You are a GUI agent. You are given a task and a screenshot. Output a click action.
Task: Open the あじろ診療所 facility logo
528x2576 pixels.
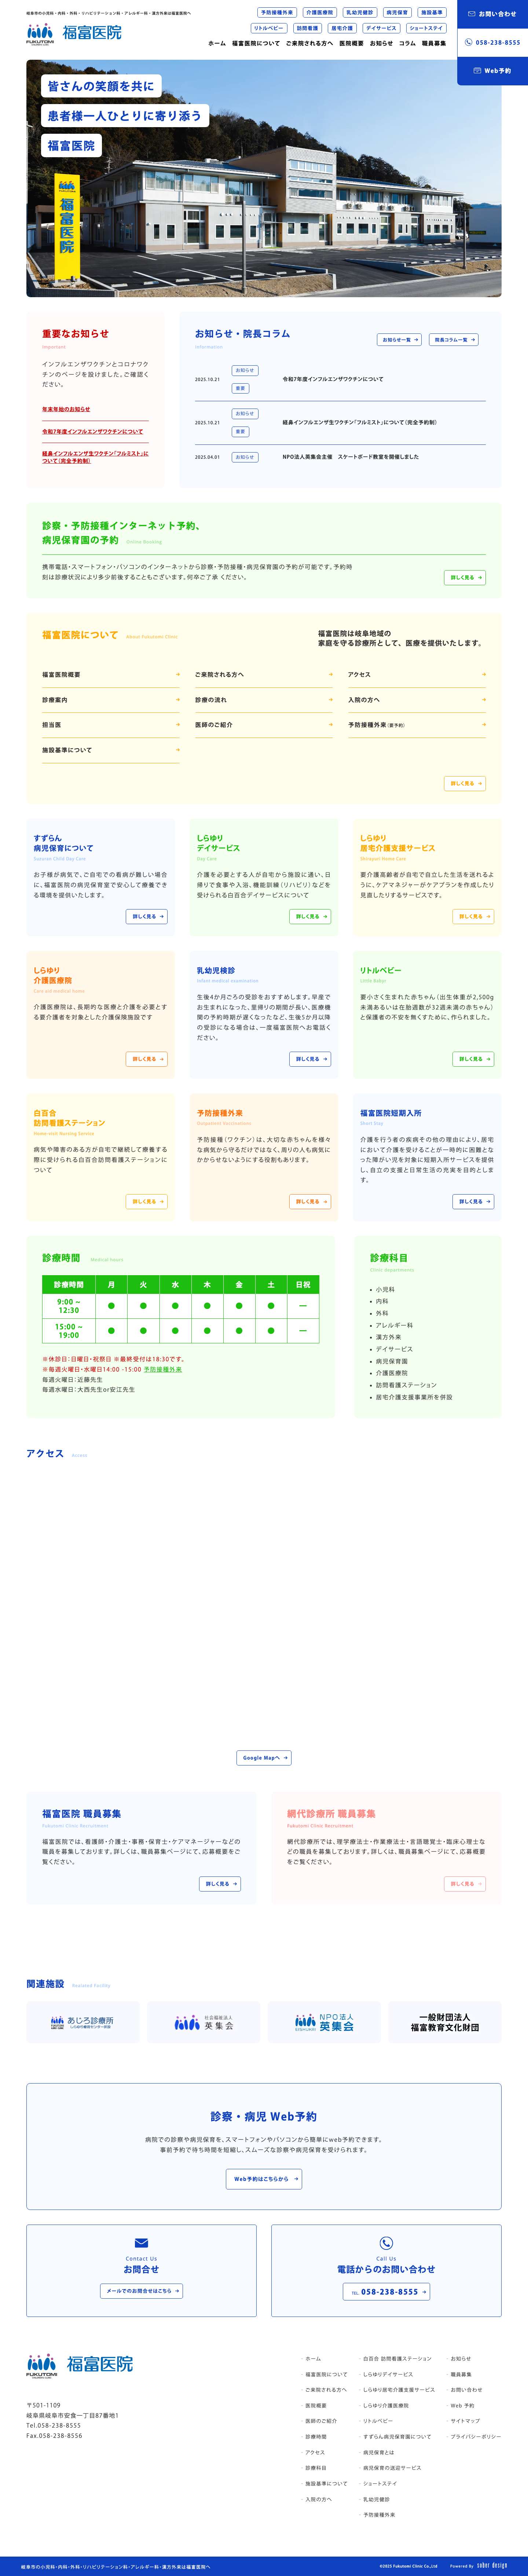click(82, 2022)
